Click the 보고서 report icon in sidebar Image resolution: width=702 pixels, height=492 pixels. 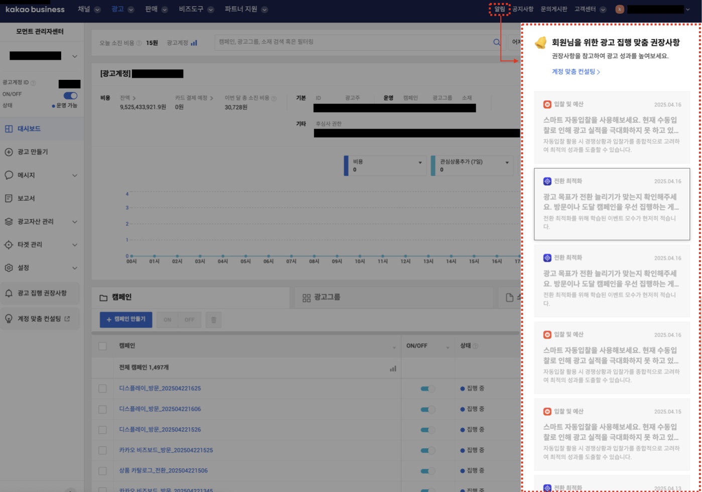pyautogui.click(x=9, y=198)
